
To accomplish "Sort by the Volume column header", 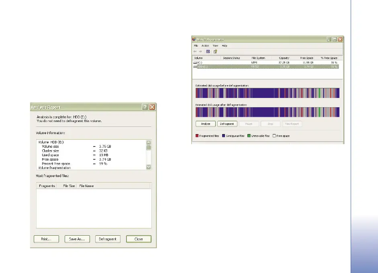I will point(206,58).
